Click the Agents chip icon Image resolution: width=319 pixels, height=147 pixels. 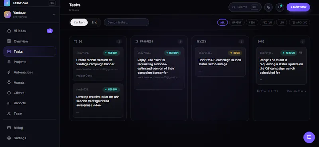9,83
